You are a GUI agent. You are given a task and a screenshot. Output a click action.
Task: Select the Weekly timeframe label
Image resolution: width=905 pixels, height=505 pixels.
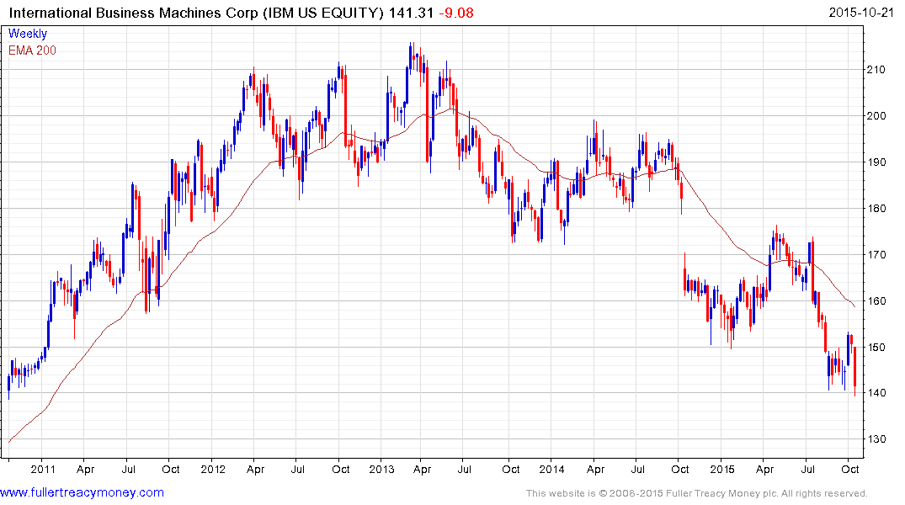28,34
